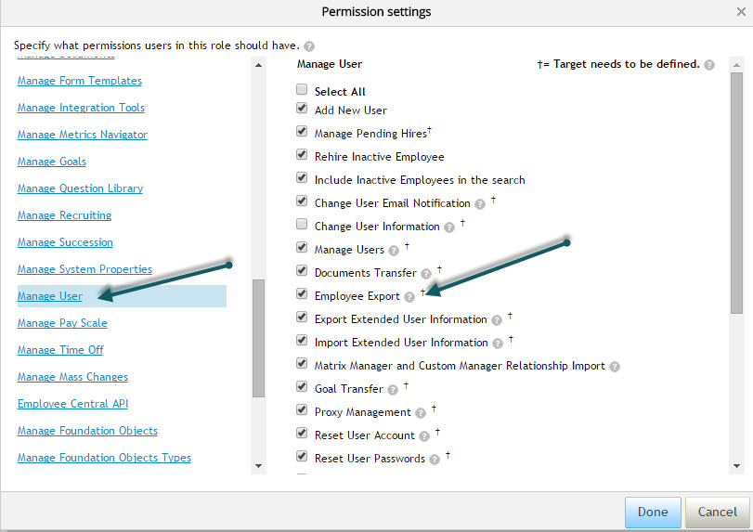Check the Select All checkbox

pyautogui.click(x=302, y=89)
